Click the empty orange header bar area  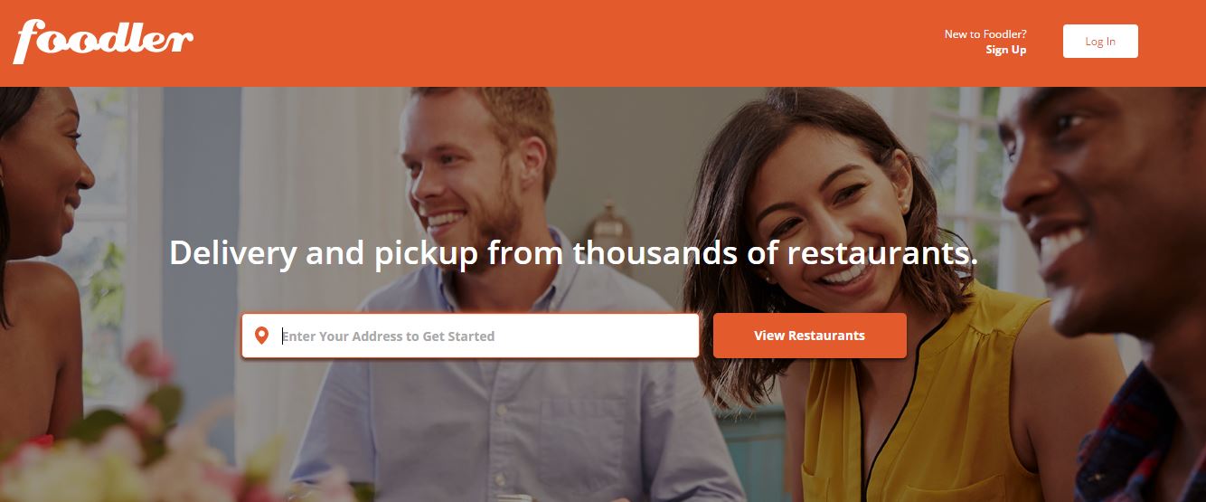click(570, 43)
